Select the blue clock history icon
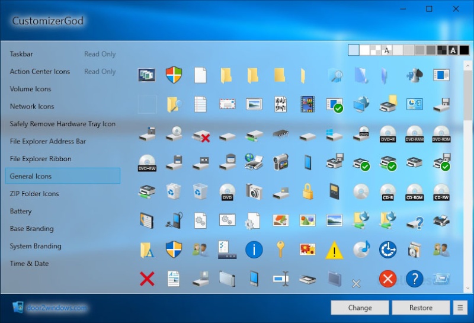The width and height of the screenshot is (474, 323). (x=387, y=250)
